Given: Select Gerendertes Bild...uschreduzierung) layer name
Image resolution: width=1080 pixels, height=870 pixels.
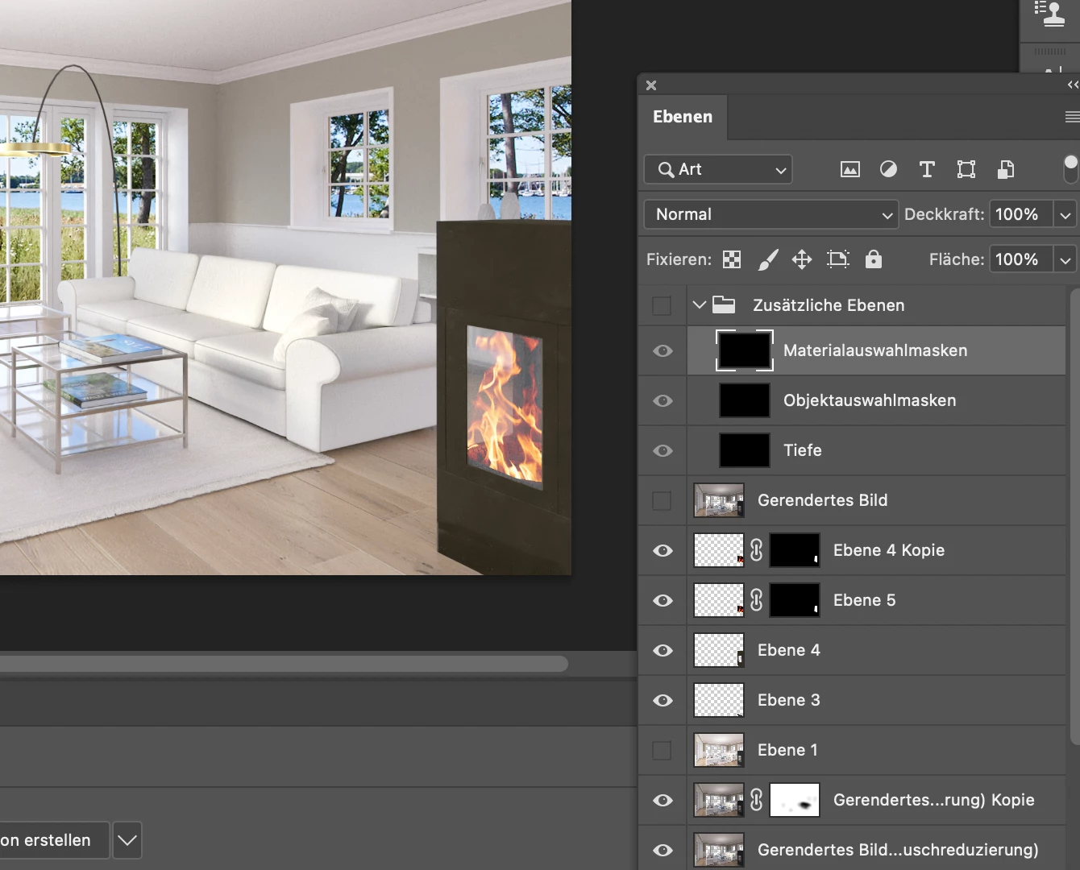Looking at the screenshot, I should pyautogui.click(x=898, y=850).
